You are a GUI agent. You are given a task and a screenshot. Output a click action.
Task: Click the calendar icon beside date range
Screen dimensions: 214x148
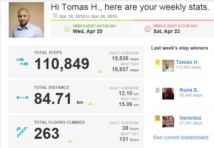(x=55, y=16)
